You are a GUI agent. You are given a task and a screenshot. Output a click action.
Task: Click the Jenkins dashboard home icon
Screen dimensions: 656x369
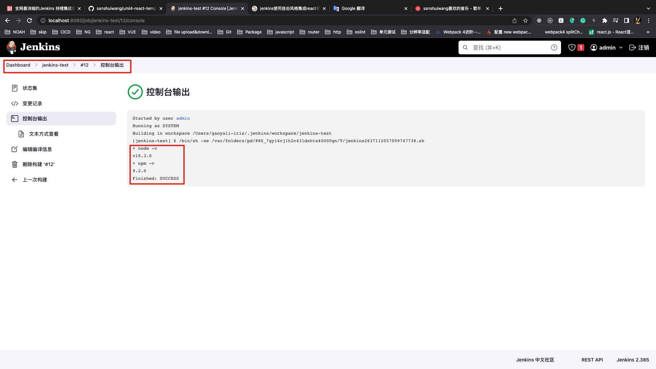pos(11,47)
